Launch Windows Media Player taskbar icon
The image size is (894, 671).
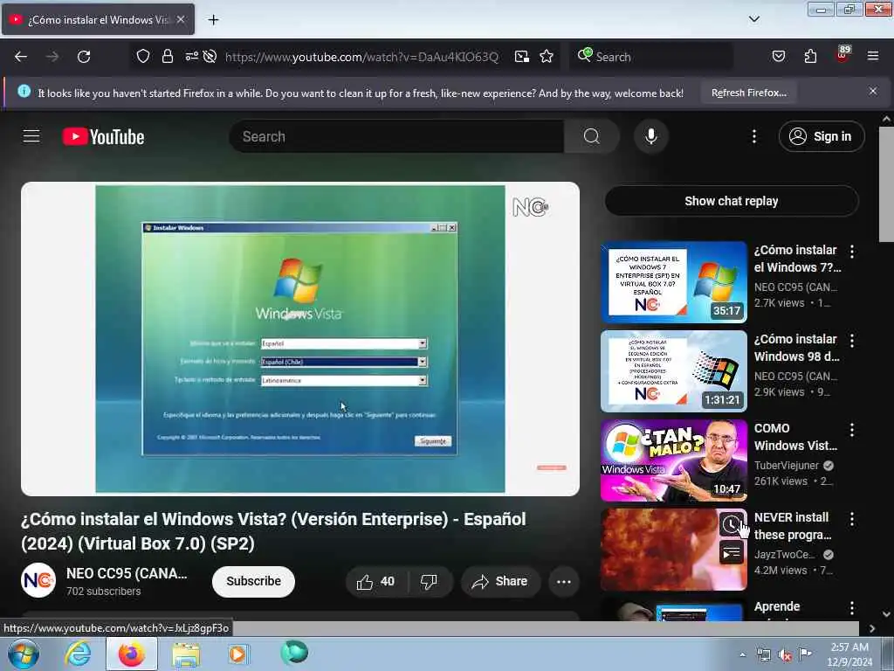click(x=237, y=654)
